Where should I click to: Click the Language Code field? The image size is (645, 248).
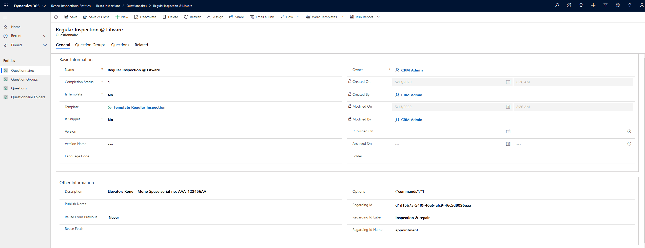click(224, 157)
